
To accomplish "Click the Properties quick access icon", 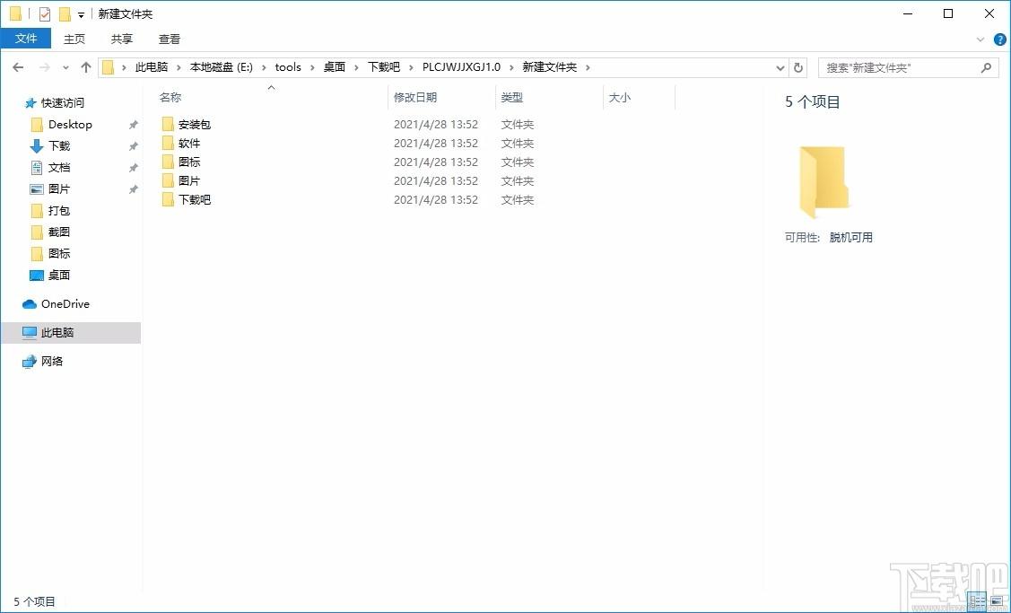I will (45, 13).
